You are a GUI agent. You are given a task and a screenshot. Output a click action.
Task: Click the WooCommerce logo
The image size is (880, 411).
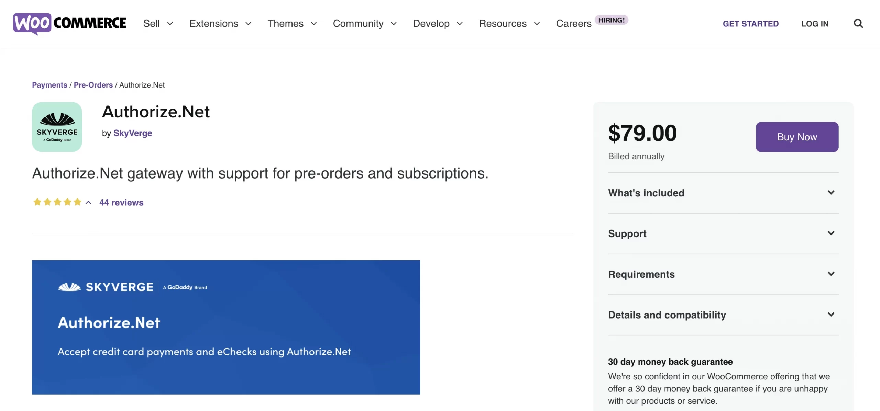point(69,24)
